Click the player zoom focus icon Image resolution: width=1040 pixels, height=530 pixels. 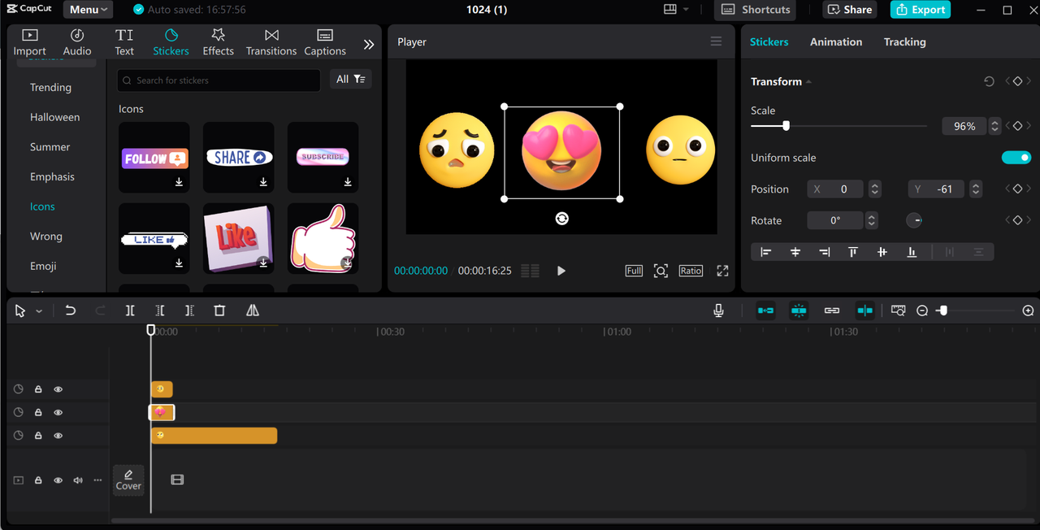[661, 271]
